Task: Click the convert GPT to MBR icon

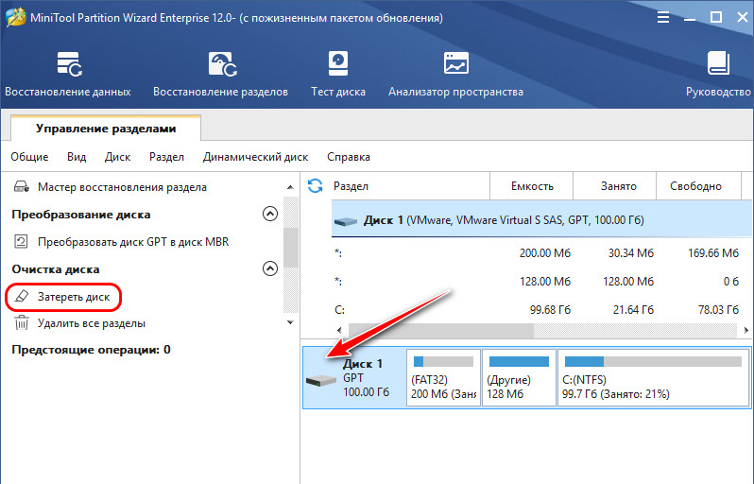Action: [21, 241]
